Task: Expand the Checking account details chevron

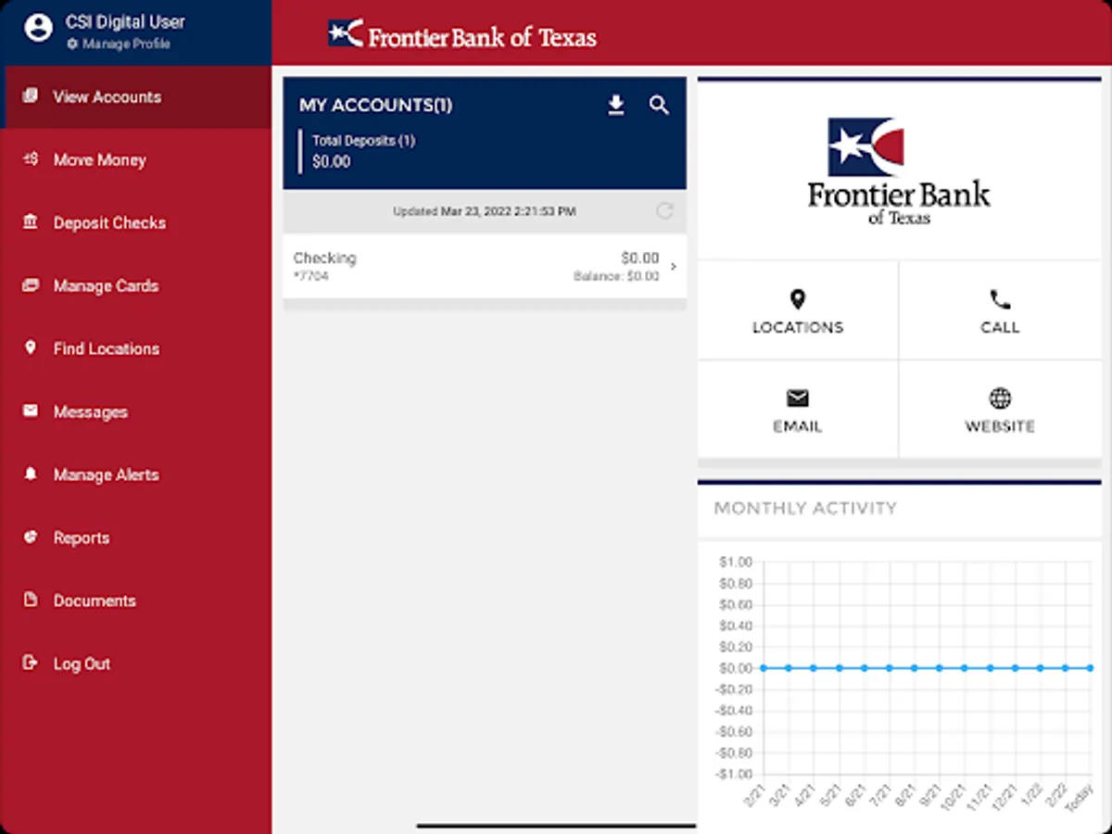Action: pos(672,266)
